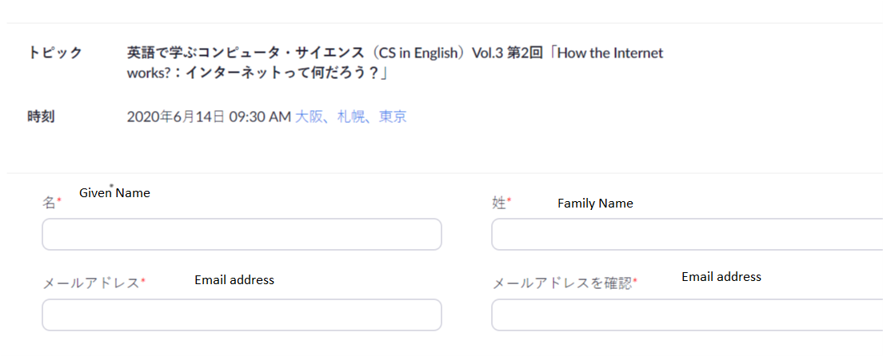Click the red asterisk next to 姓
Screen dimensions: 883x356
click(509, 200)
